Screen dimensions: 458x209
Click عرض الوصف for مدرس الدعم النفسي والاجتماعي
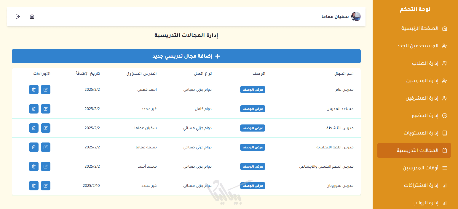[x=253, y=166]
